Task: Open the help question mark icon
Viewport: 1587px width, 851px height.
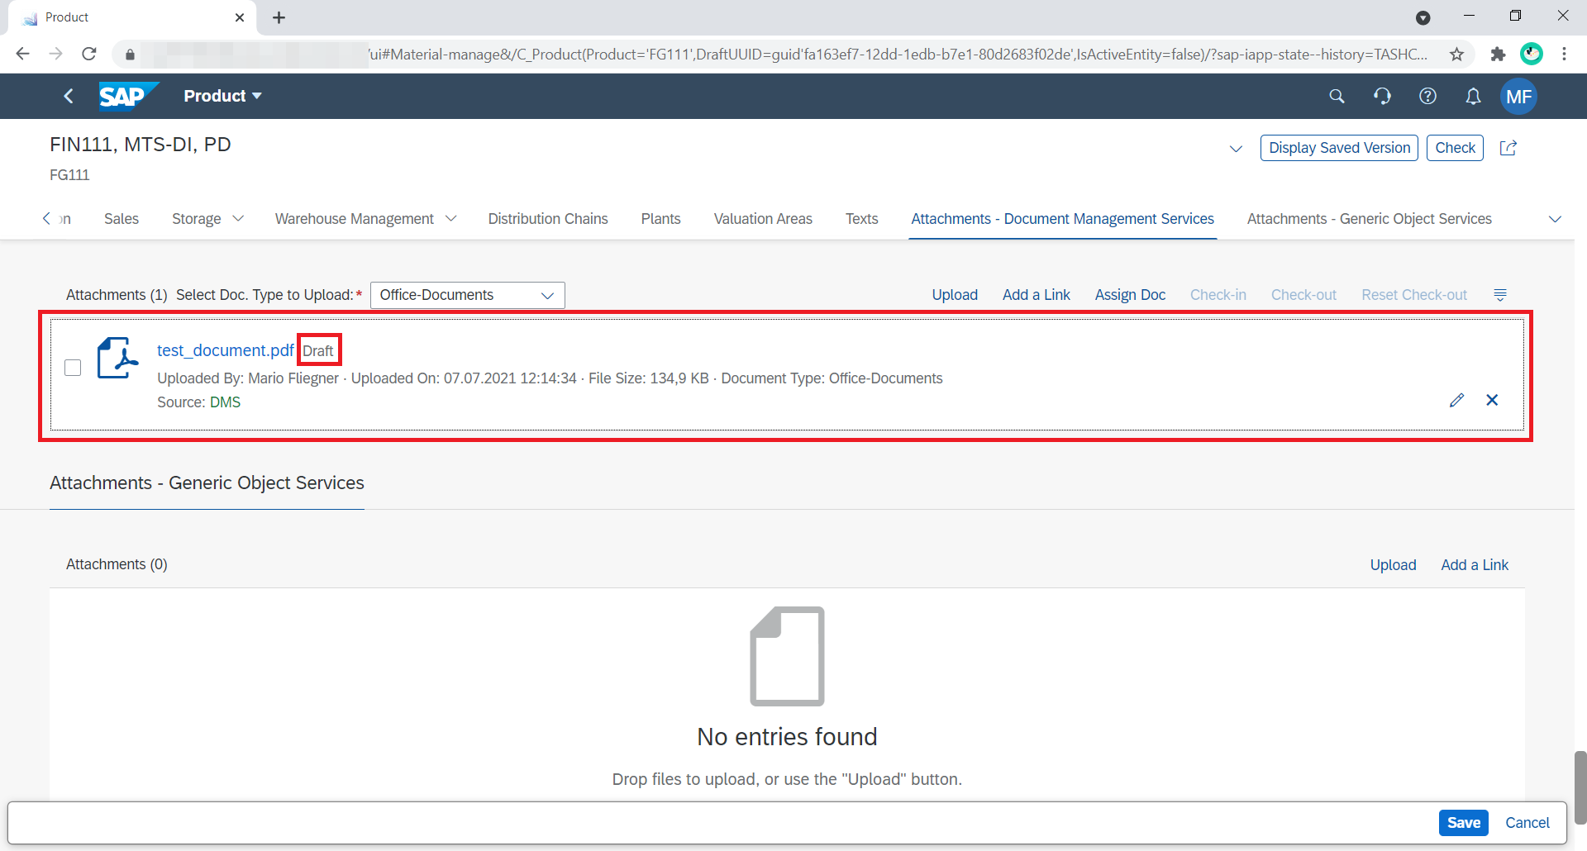Action: (x=1427, y=97)
